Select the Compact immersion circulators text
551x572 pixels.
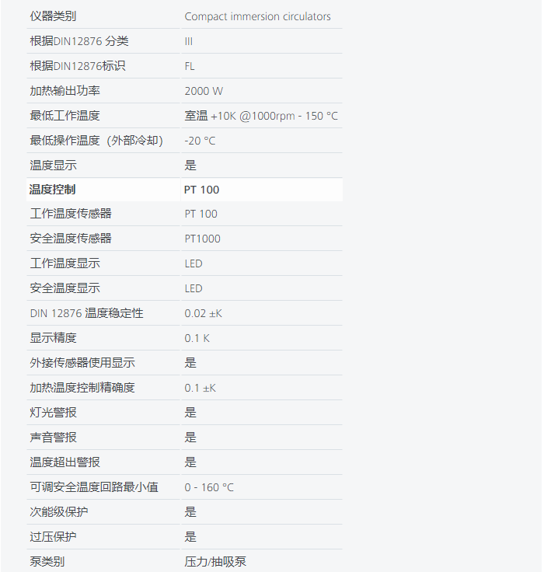[257, 16]
